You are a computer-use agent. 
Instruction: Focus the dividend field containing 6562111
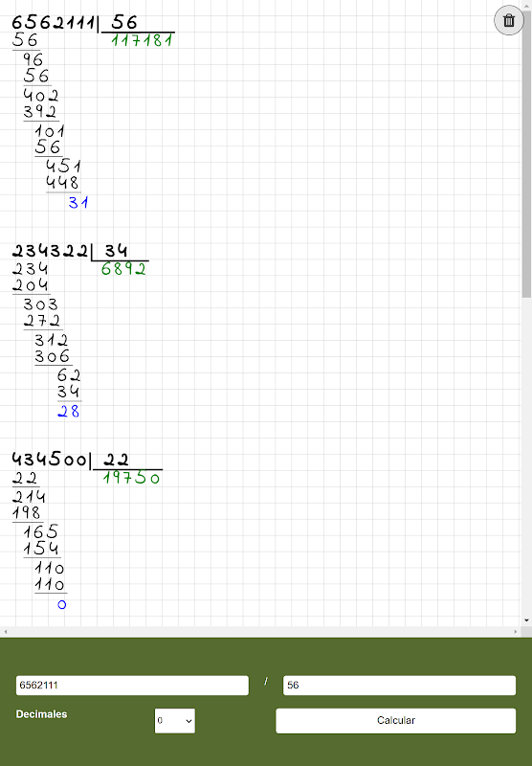tap(132, 685)
